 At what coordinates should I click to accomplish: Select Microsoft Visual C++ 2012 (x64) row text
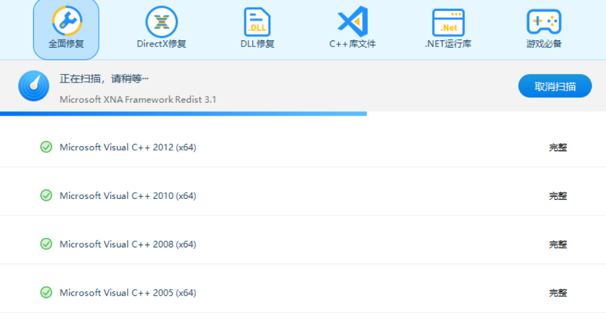point(128,147)
